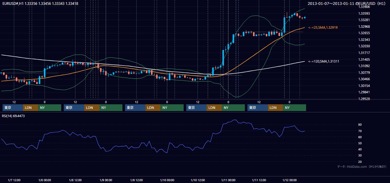The height and width of the screenshot is (183, 390).
Task: Click the 1/10 00:00 time axis label
Action: click(167, 180)
